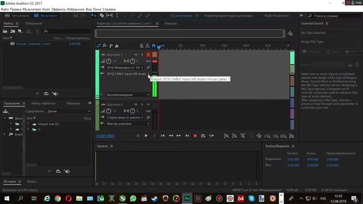
Task: Click the loop playback icon in Files panel
Action: coord(47,93)
